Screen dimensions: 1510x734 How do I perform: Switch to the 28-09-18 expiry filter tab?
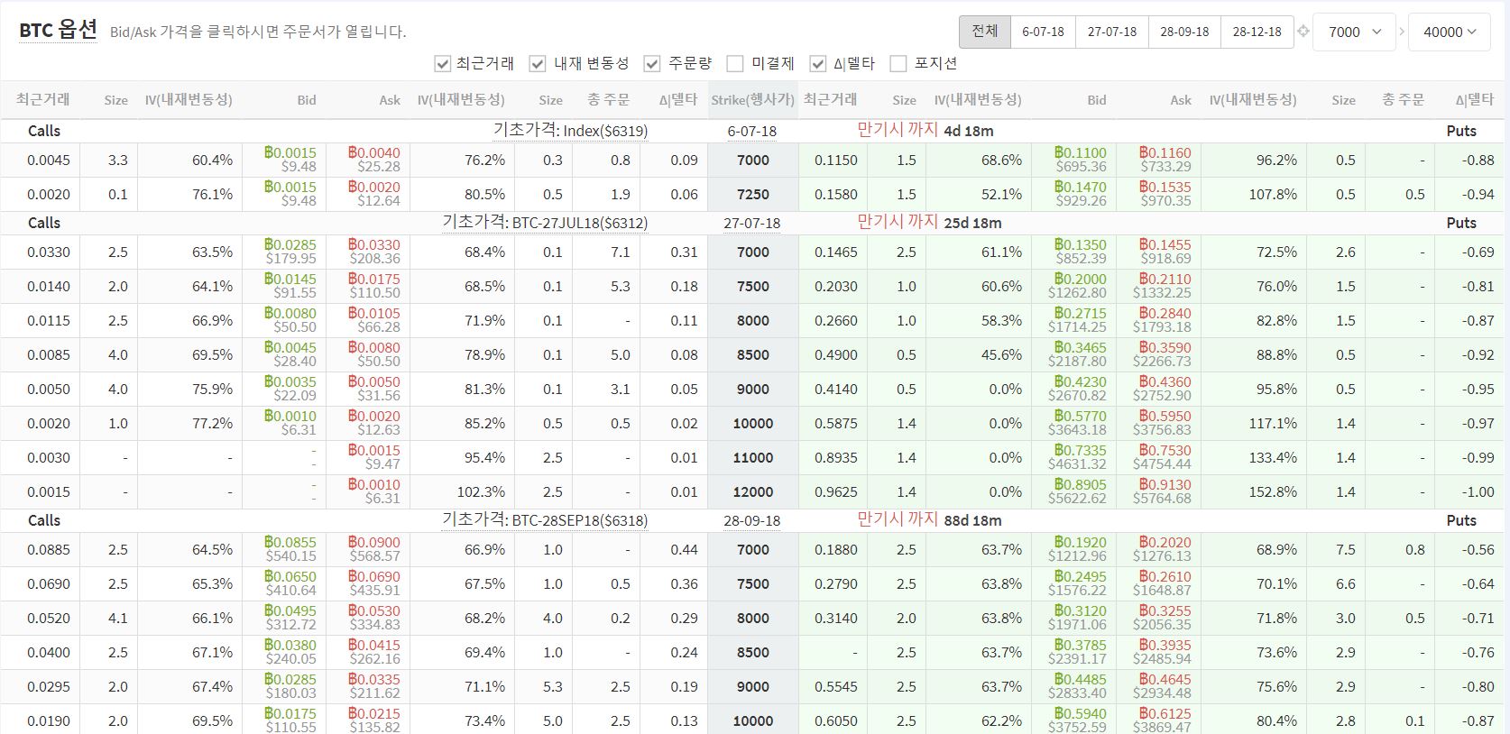(1184, 32)
